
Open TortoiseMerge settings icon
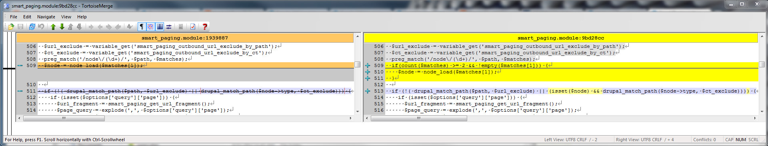[193, 27]
